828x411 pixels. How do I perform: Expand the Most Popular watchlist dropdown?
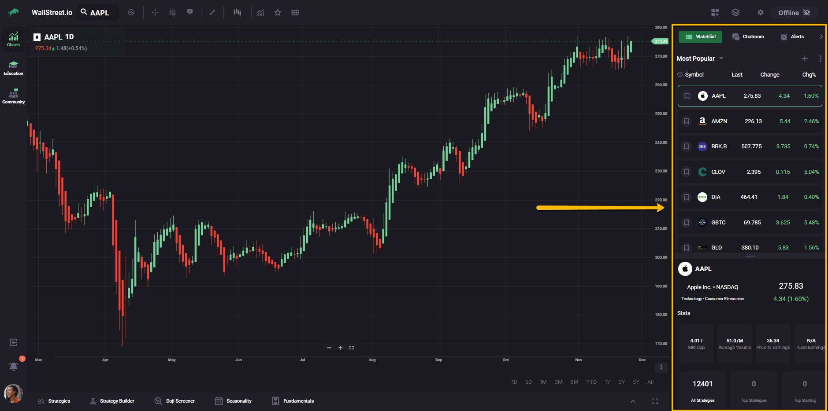[721, 59]
